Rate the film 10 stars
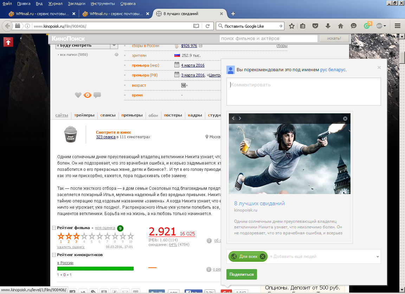405x294 pixels. [130, 236]
